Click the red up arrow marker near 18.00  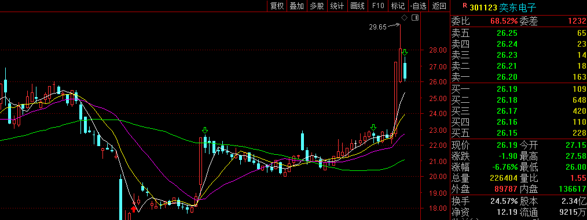click(134, 209)
